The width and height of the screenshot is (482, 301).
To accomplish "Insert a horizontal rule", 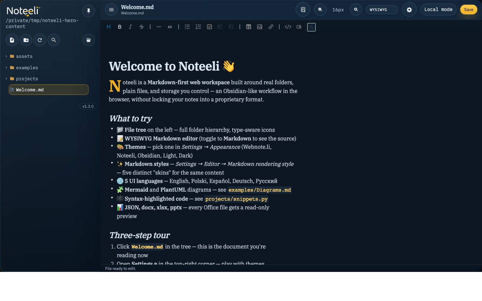I will (159, 27).
